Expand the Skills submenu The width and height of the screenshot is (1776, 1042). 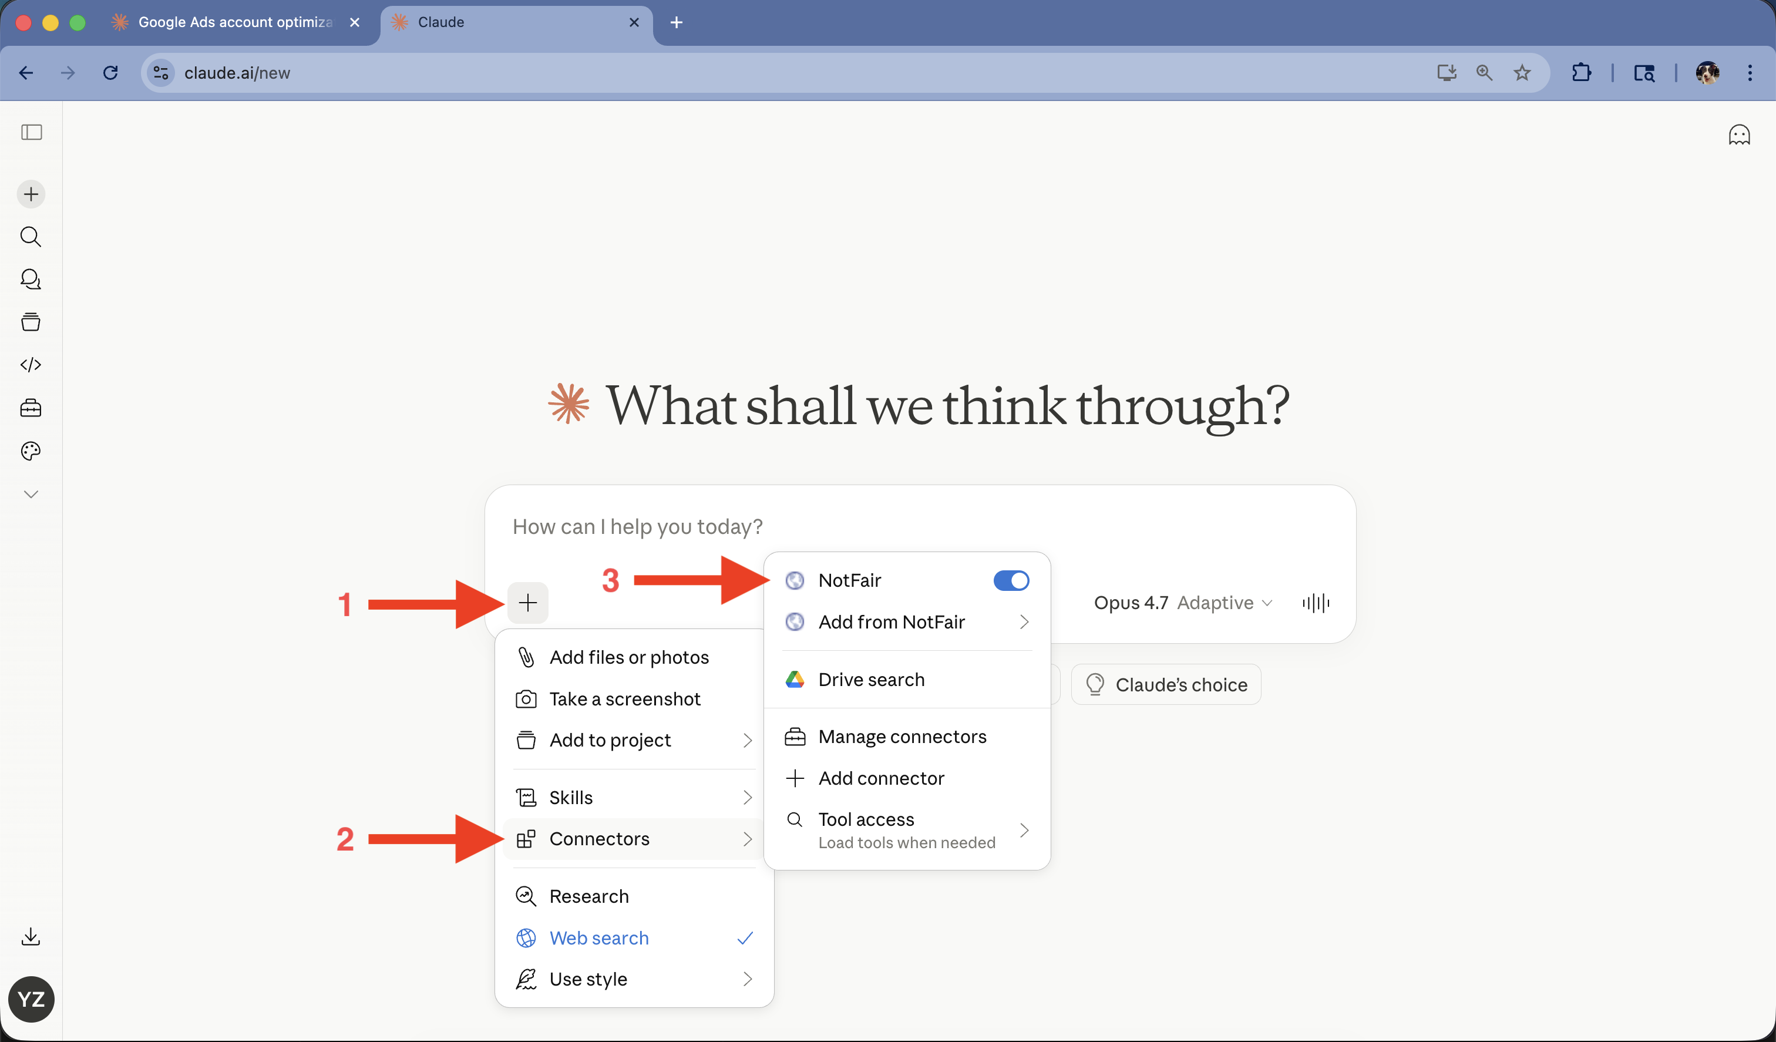click(634, 798)
